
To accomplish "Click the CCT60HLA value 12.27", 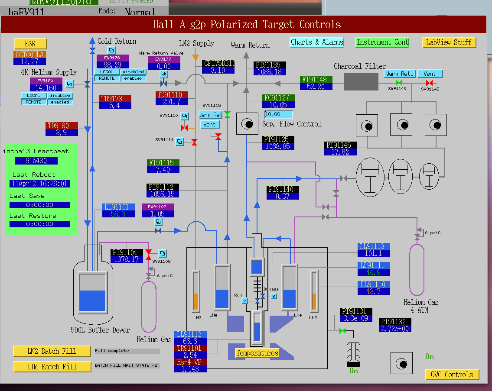I will point(29,61).
